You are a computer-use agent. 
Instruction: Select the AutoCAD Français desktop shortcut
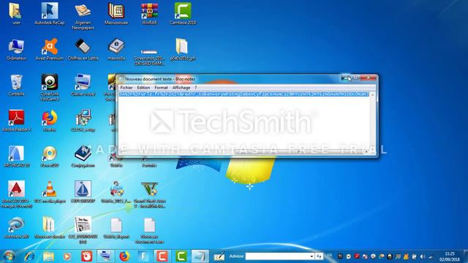16,194
